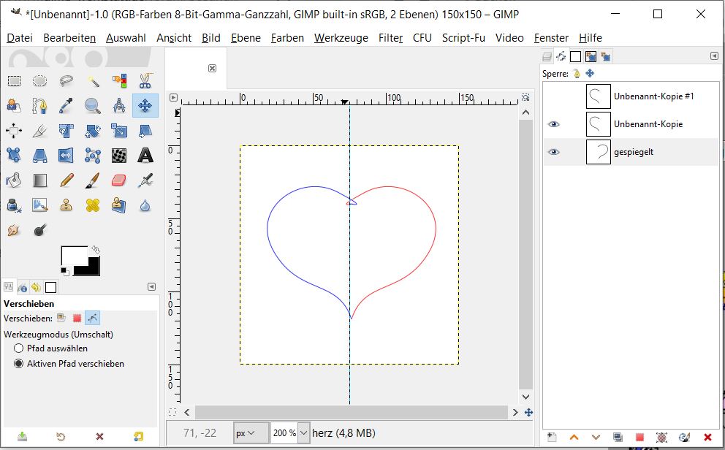Image resolution: width=725 pixels, height=450 pixels.
Task: Select the Rectangle Select tool
Action: (x=14, y=80)
